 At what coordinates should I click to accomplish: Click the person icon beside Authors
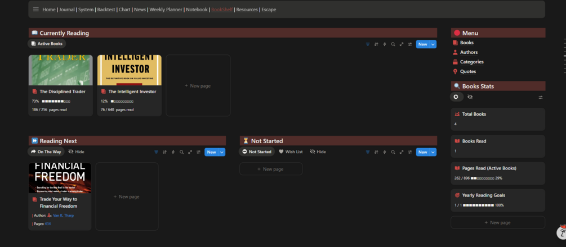[x=455, y=52]
